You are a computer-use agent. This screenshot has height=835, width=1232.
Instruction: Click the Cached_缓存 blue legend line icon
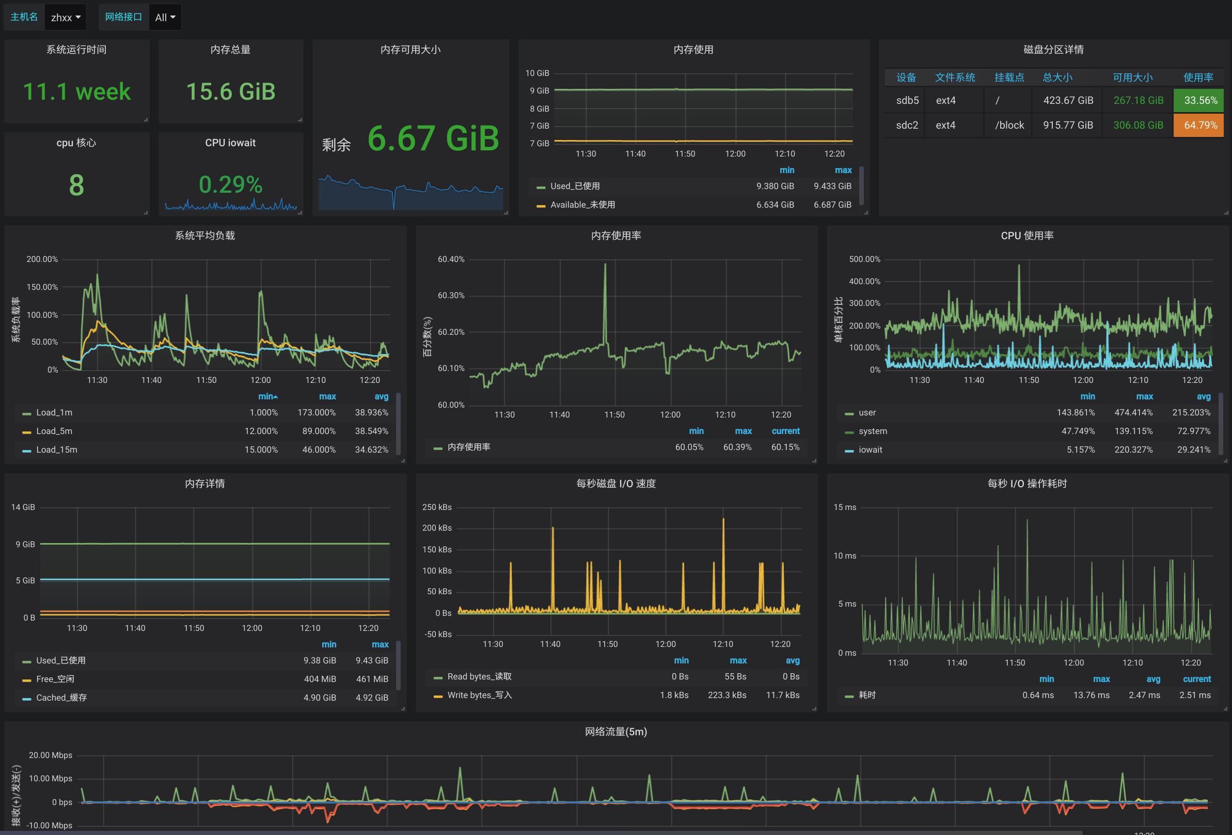[x=26, y=699]
